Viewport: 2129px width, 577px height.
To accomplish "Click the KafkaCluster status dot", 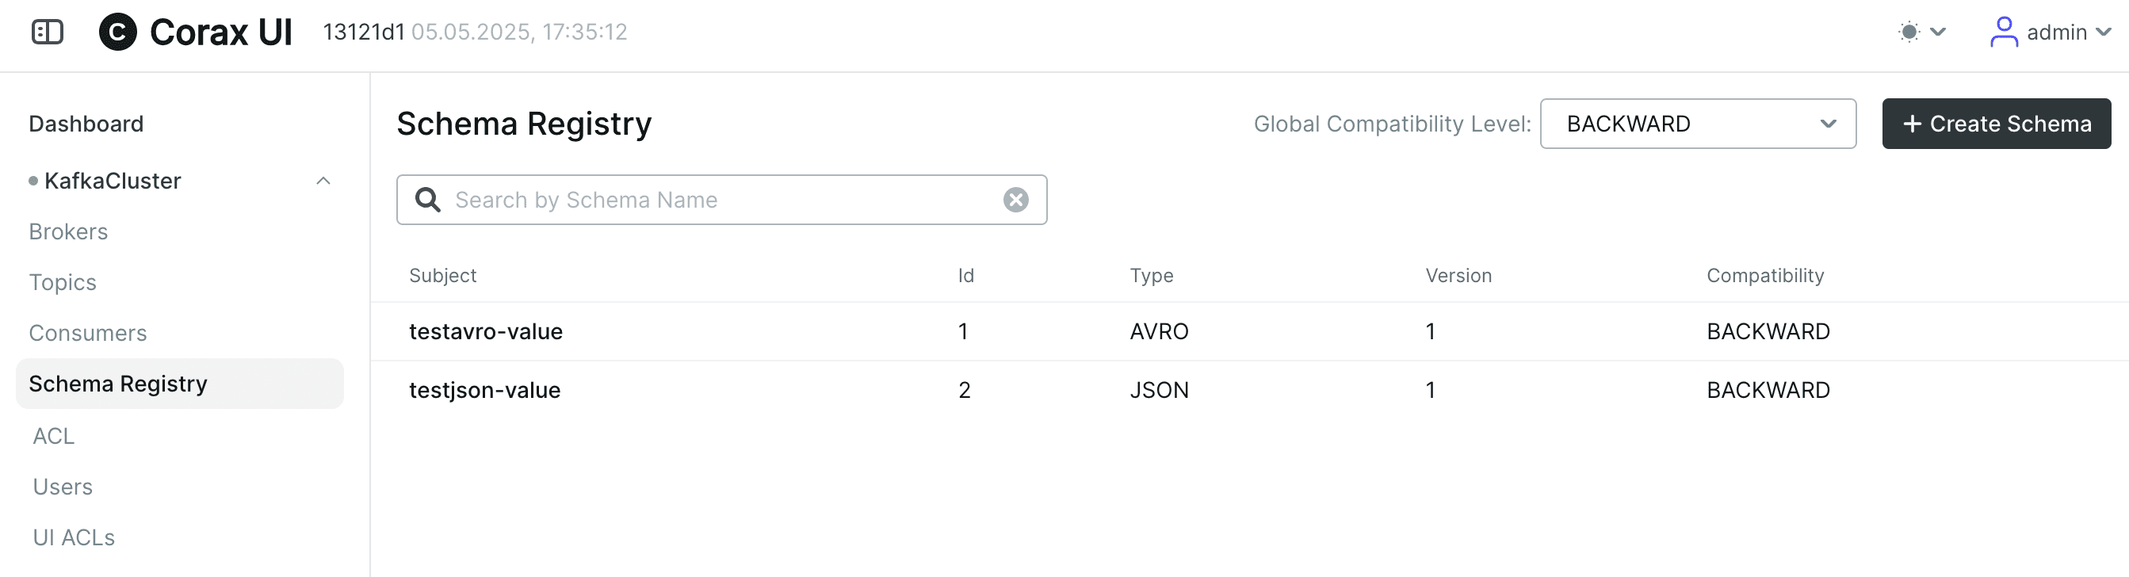I will click(33, 181).
